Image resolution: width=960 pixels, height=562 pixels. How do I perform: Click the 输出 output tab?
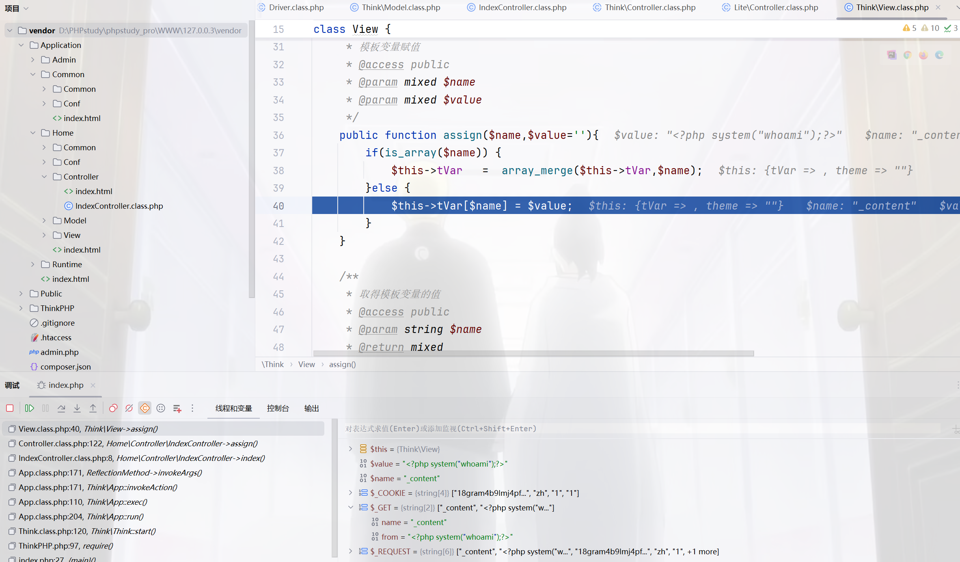(311, 408)
